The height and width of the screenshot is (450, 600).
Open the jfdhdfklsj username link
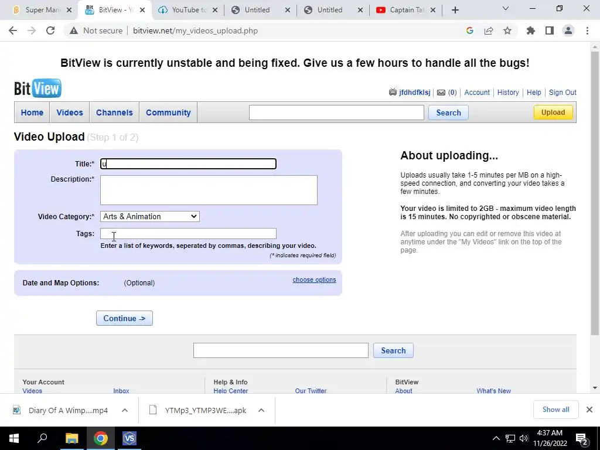414,92
